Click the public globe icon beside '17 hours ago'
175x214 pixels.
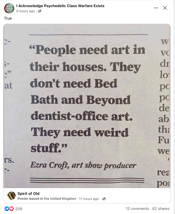pos(104,199)
